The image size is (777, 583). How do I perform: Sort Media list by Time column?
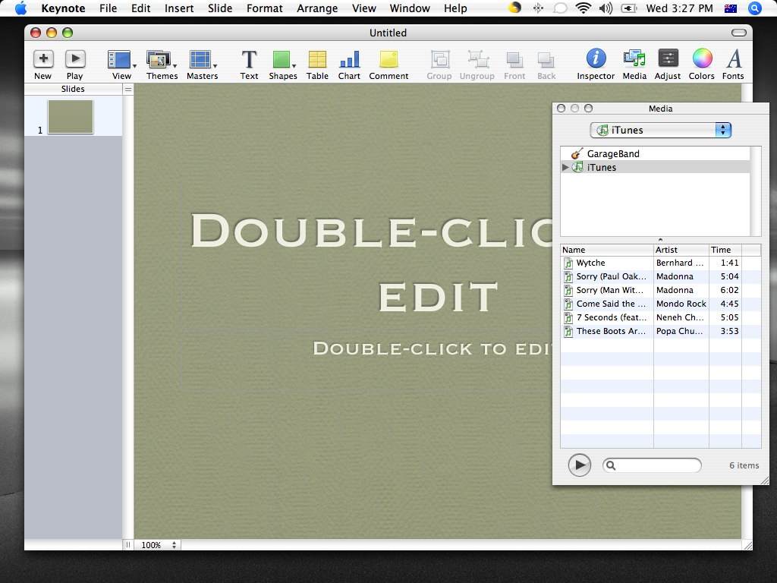point(725,250)
